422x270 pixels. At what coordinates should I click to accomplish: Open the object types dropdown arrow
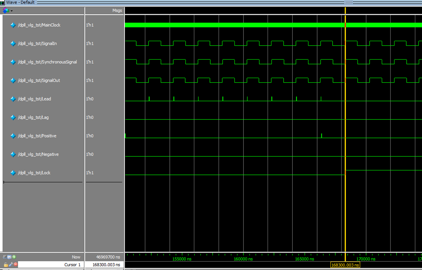[12, 11]
